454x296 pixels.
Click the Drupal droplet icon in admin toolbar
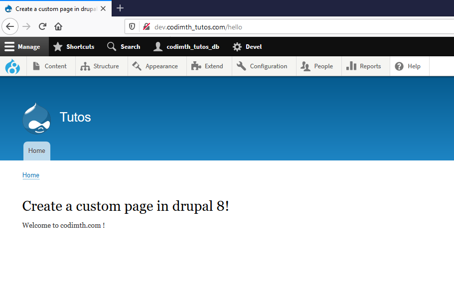pyautogui.click(x=12, y=66)
